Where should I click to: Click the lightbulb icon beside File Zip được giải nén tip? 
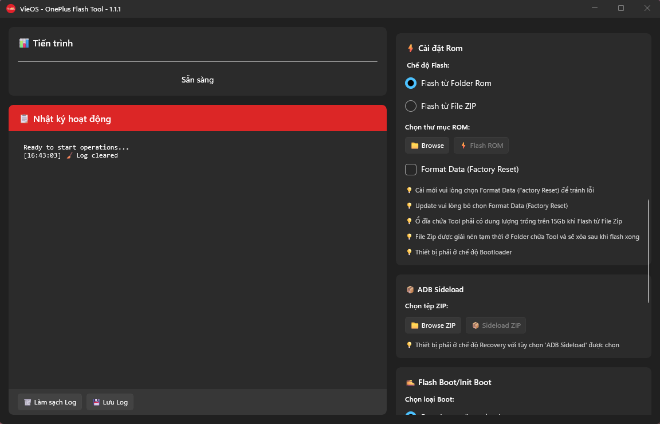coord(409,237)
